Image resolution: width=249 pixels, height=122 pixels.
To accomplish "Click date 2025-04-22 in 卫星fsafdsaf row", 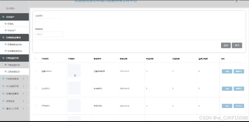I will click(x=125, y=71).
